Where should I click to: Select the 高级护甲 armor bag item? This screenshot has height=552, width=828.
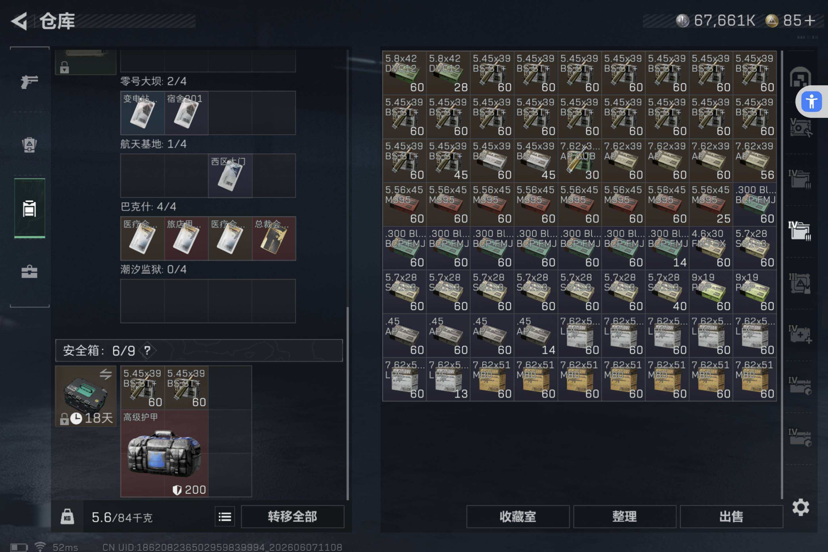tap(164, 453)
